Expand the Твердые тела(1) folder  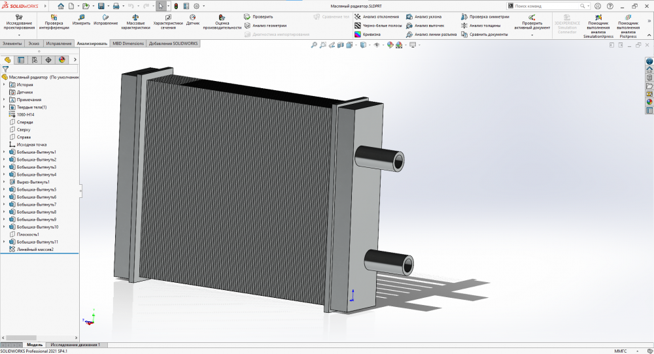4,107
